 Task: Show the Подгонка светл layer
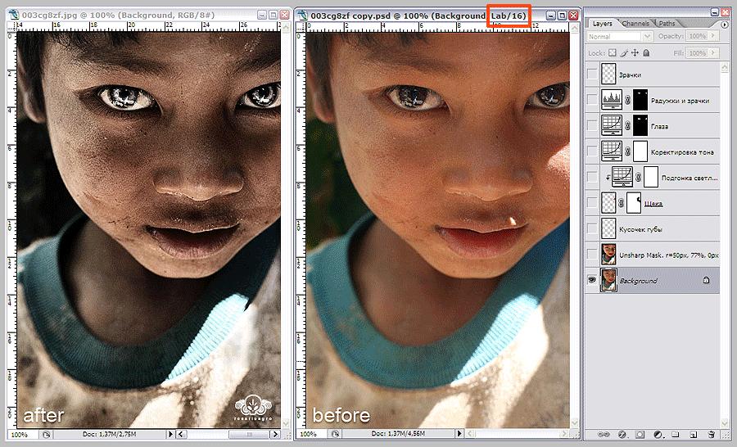592,177
